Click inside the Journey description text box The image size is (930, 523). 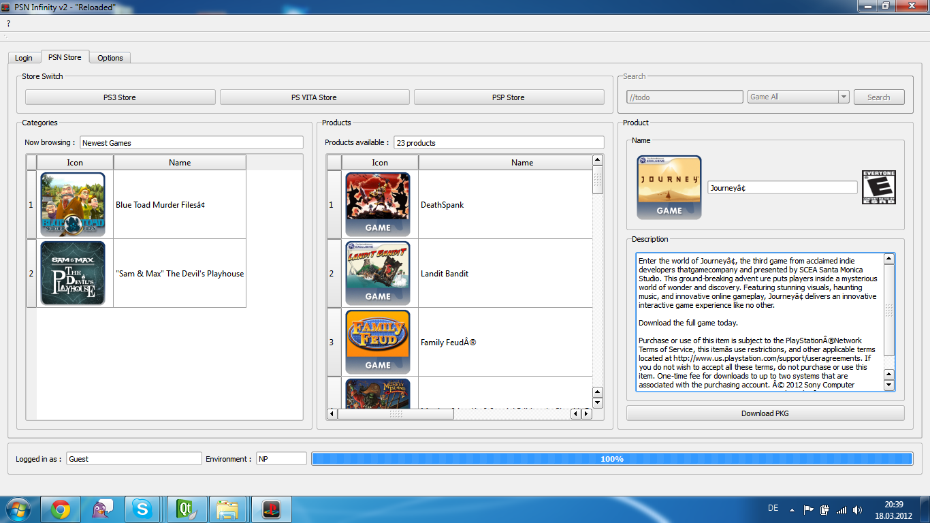click(760, 322)
